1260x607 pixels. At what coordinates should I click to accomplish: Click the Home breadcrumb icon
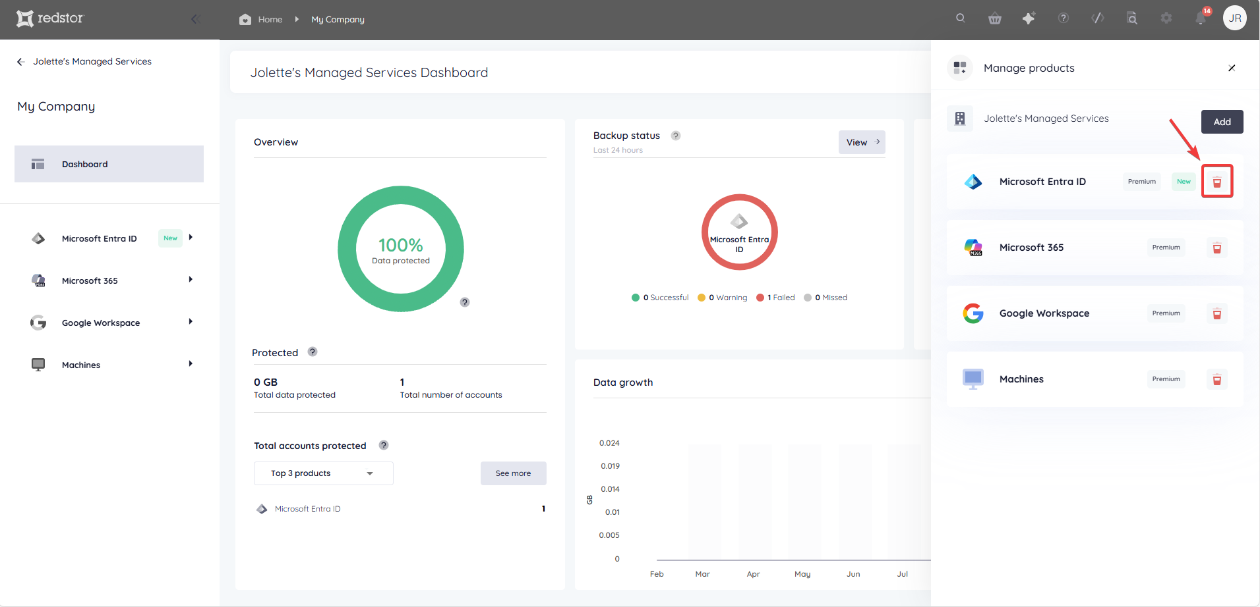pyautogui.click(x=245, y=19)
